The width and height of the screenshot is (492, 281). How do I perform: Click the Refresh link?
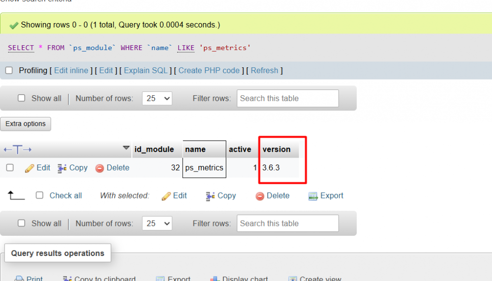[265, 70]
